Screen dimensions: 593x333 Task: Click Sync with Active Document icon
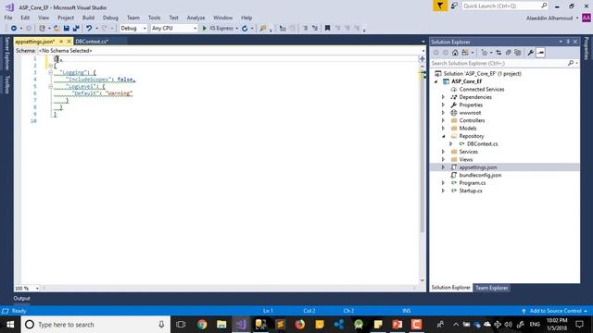pyautogui.click(x=498, y=53)
